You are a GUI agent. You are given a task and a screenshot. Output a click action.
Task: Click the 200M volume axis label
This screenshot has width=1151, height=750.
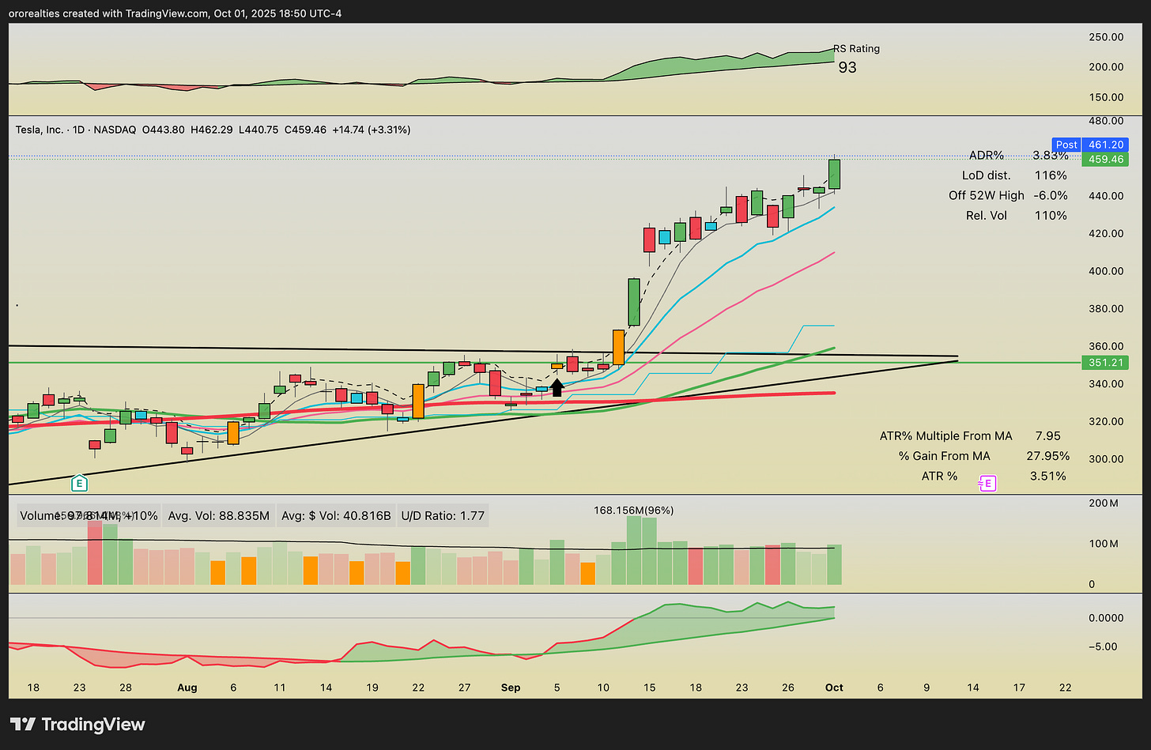tap(1103, 503)
